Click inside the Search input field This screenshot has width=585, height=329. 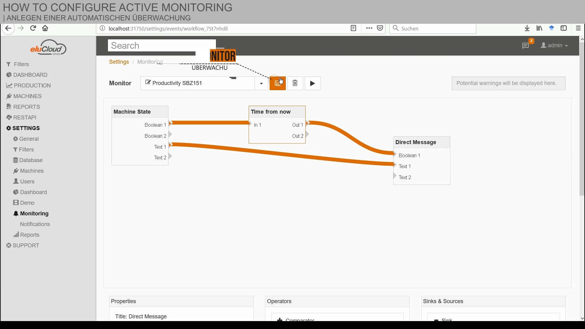pos(161,45)
